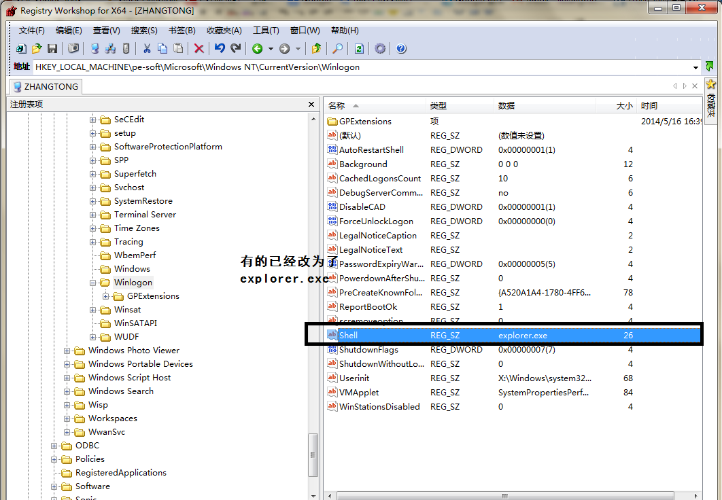Open the 查看(V) menu

click(x=106, y=31)
